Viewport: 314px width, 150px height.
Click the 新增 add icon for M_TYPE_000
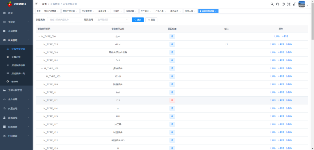coord(285,37)
